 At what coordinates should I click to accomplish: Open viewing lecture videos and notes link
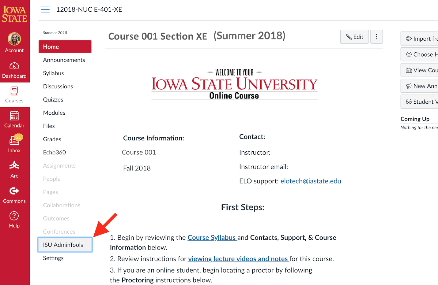click(x=238, y=259)
